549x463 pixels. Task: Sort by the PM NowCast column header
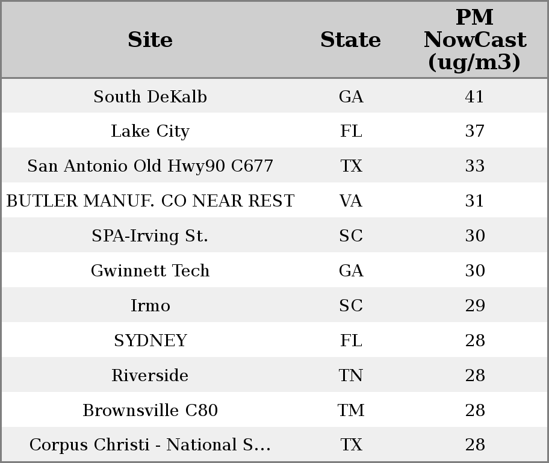pos(474,40)
